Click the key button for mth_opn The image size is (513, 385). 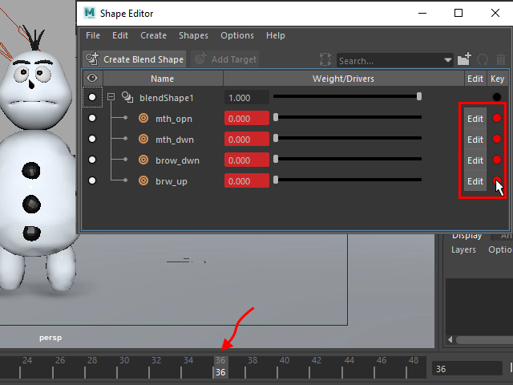point(497,119)
